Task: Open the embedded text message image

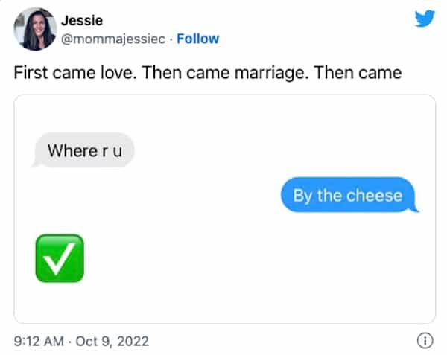Action: tap(225, 209)
